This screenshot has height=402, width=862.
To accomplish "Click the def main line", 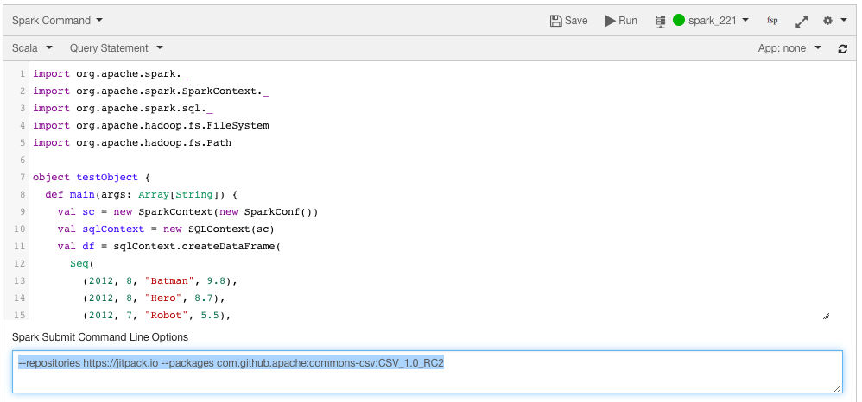I will click(x=142, y=194).
